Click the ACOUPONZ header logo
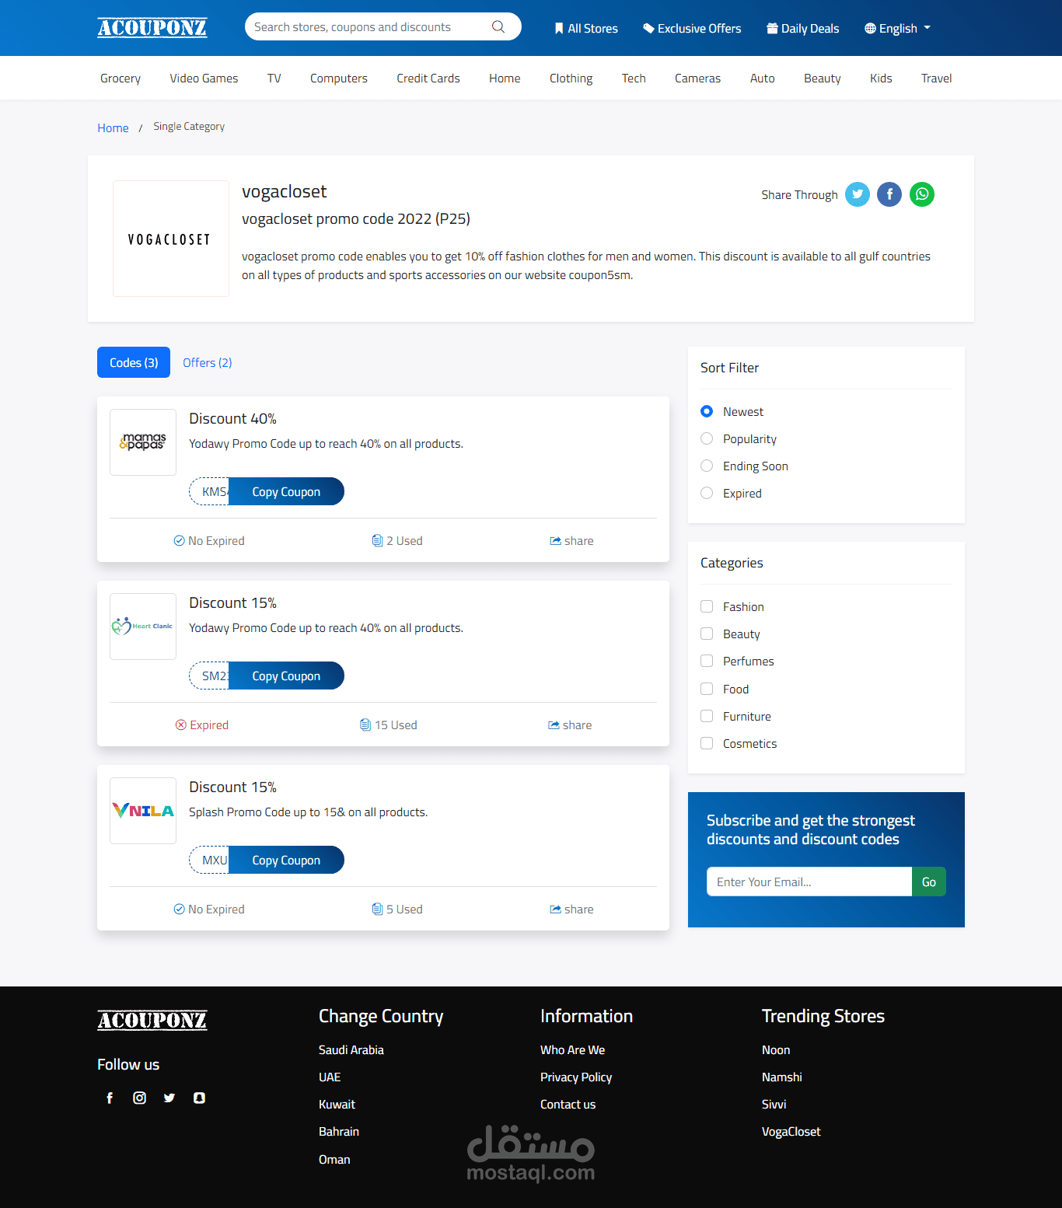The width and height of the screenshot is (1062, 1208). (152, 28)
